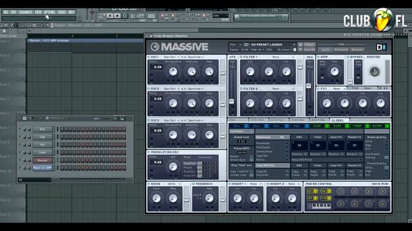
Task: Click Macro Control knob 1
Action: [x=341, y=191]
